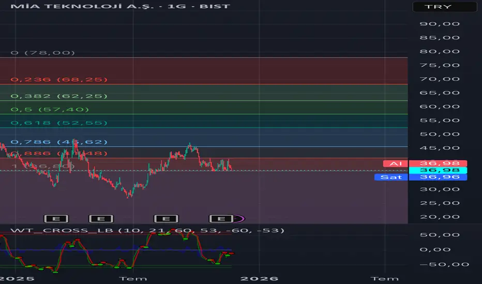The height and width of the screenshot is (284, 482).
Task: Click the 2025 label on the time axis
Action: 17,279
